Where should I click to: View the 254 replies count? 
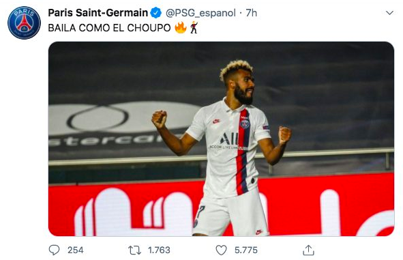click(75, 250)
